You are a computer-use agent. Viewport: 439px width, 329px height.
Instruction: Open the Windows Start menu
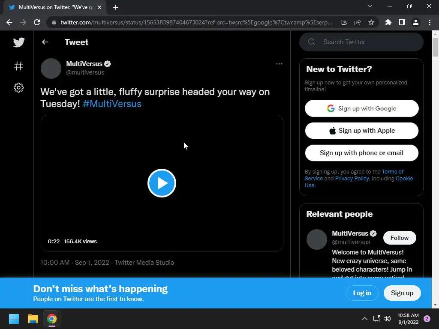point(14,319)
